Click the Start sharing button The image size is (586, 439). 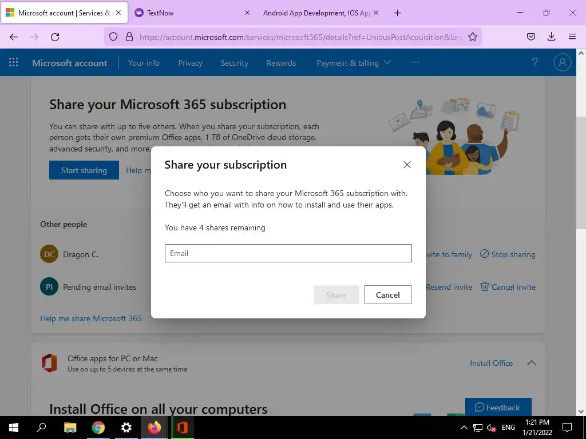pyautogui.click(x=84, y=170)
